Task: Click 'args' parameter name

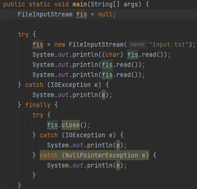Action: pyautogui.click(x=131, y=5)
